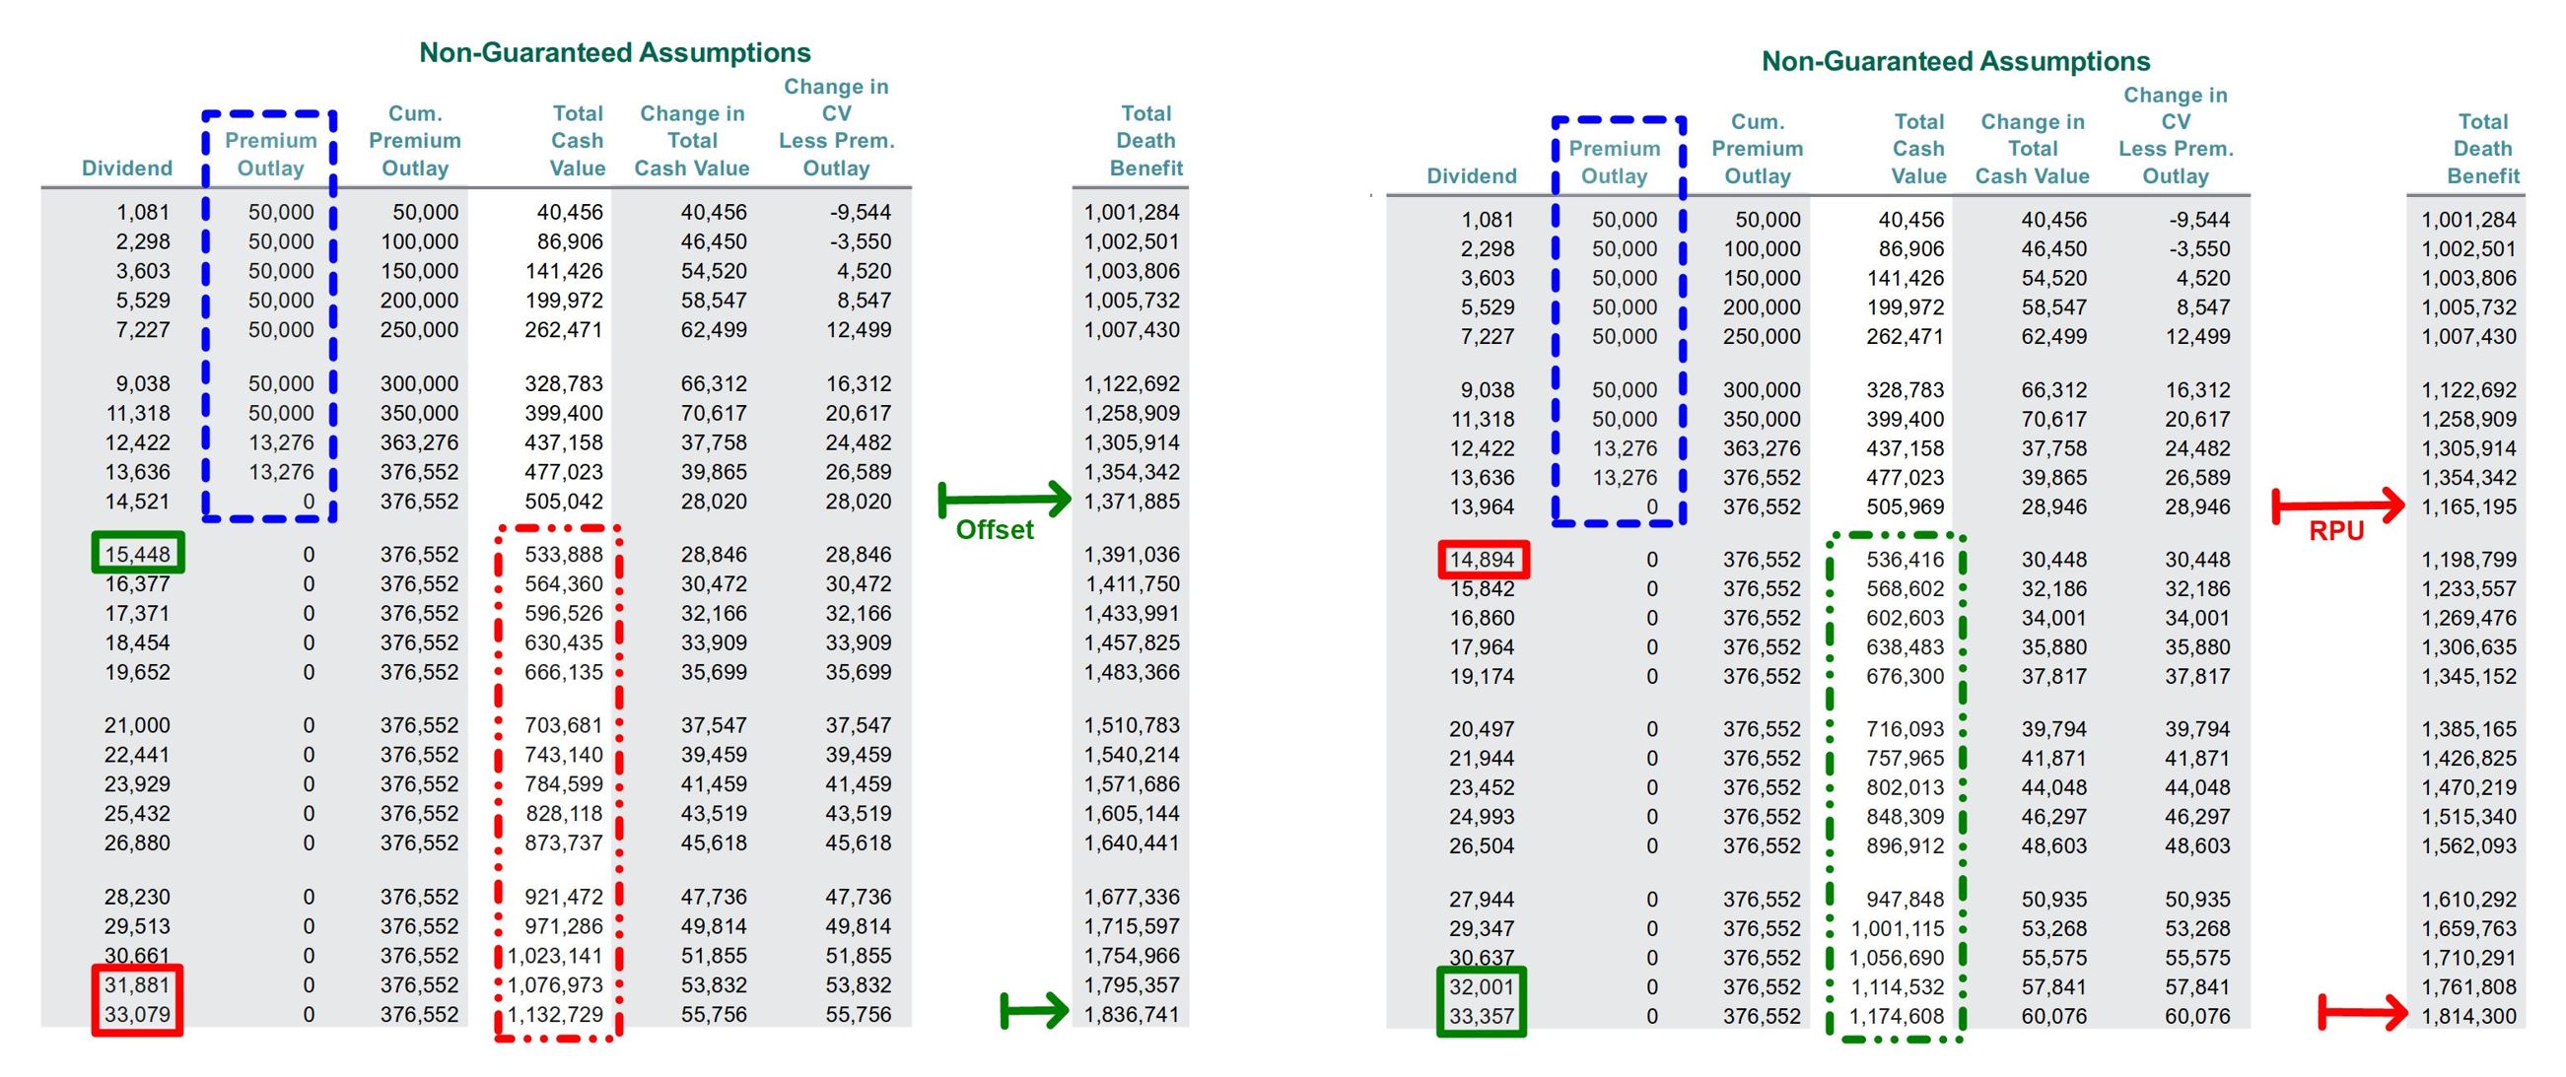2566x1077 pixels.
Task: Click left Total Cash Value header
Action: click(x=577, y=140)
